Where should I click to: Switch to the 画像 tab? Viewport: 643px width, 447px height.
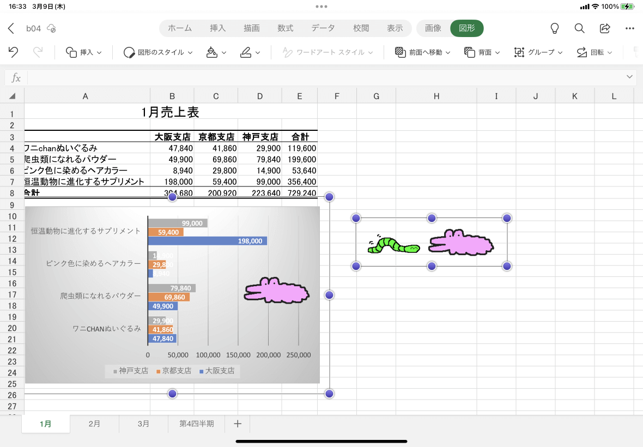tap(433, 28)
